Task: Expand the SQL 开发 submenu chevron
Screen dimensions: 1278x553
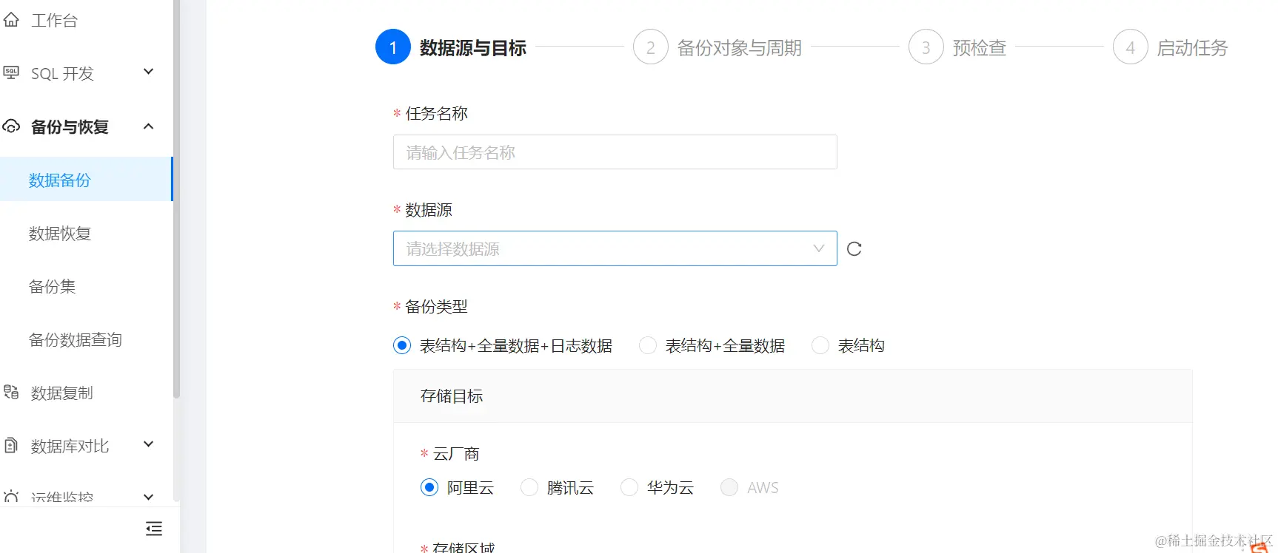Action: [149, 72]
